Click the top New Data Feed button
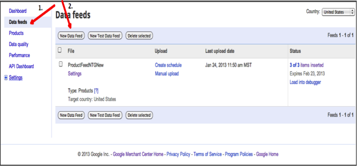The image size is (357, 166). pyautogui.click(x=71, y=36)
